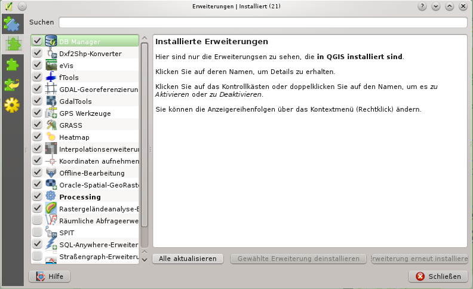Click the Koordinaten aufnehmen crosshair icon
The width and height of the screenshot is (473, 289).
[51, 161]
